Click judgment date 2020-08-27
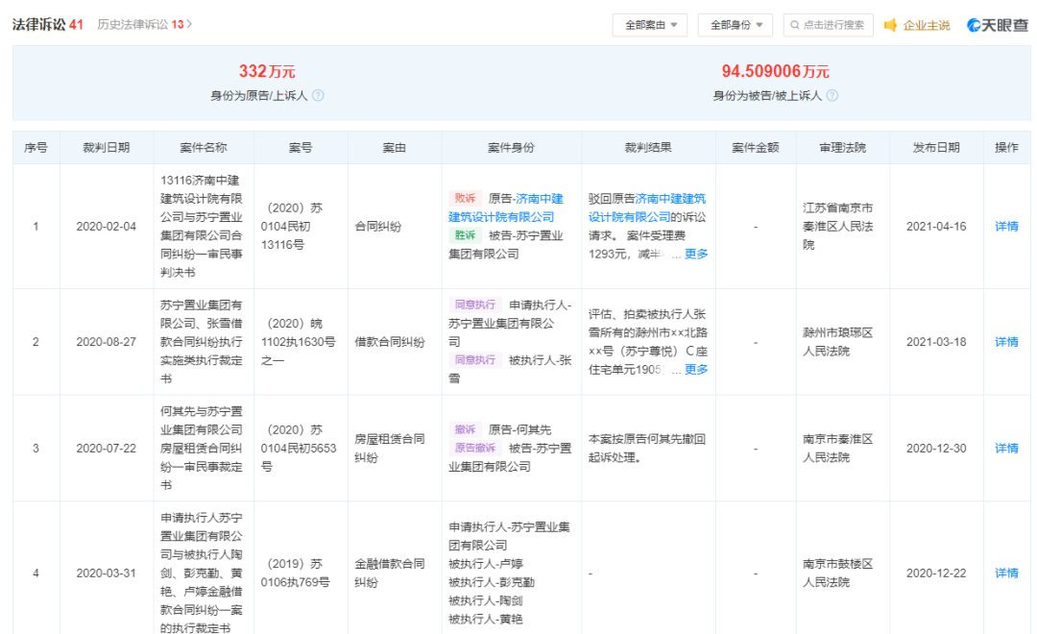Image resolution: width=1037 pixels, height=634 pixels. [107, 342]
